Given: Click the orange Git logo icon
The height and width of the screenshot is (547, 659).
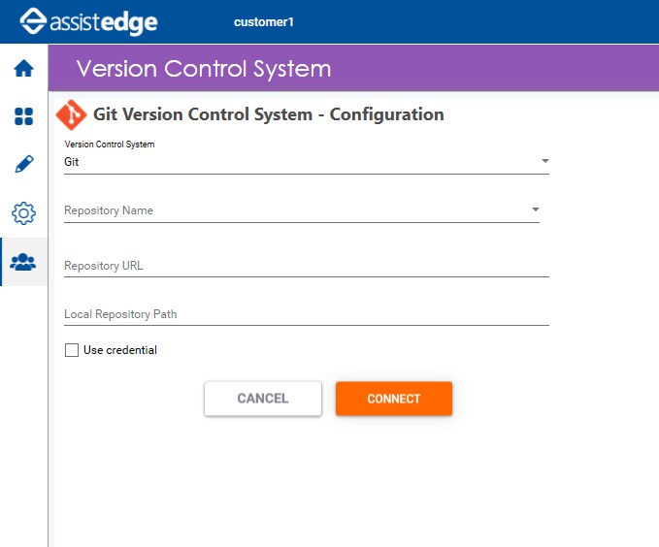Looking at the screenshot, I should coord(71,114).
